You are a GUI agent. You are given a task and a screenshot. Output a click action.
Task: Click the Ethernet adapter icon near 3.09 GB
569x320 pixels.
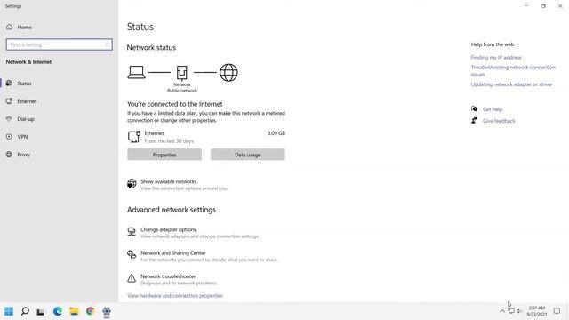tap(134, 137)
